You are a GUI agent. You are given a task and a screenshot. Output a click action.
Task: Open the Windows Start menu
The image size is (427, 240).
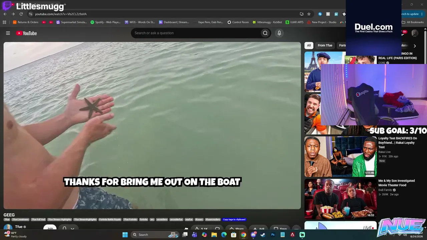[125, 235]
